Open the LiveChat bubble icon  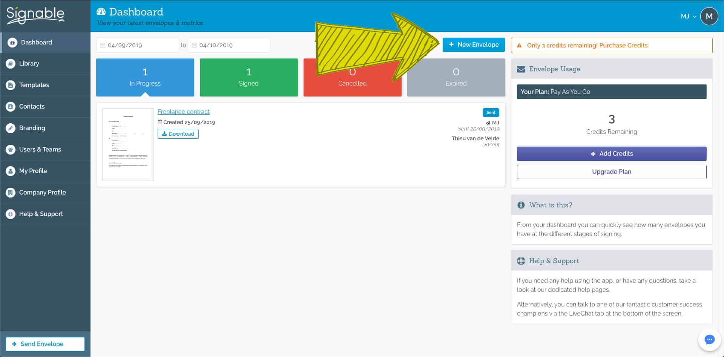coord(709,340)
